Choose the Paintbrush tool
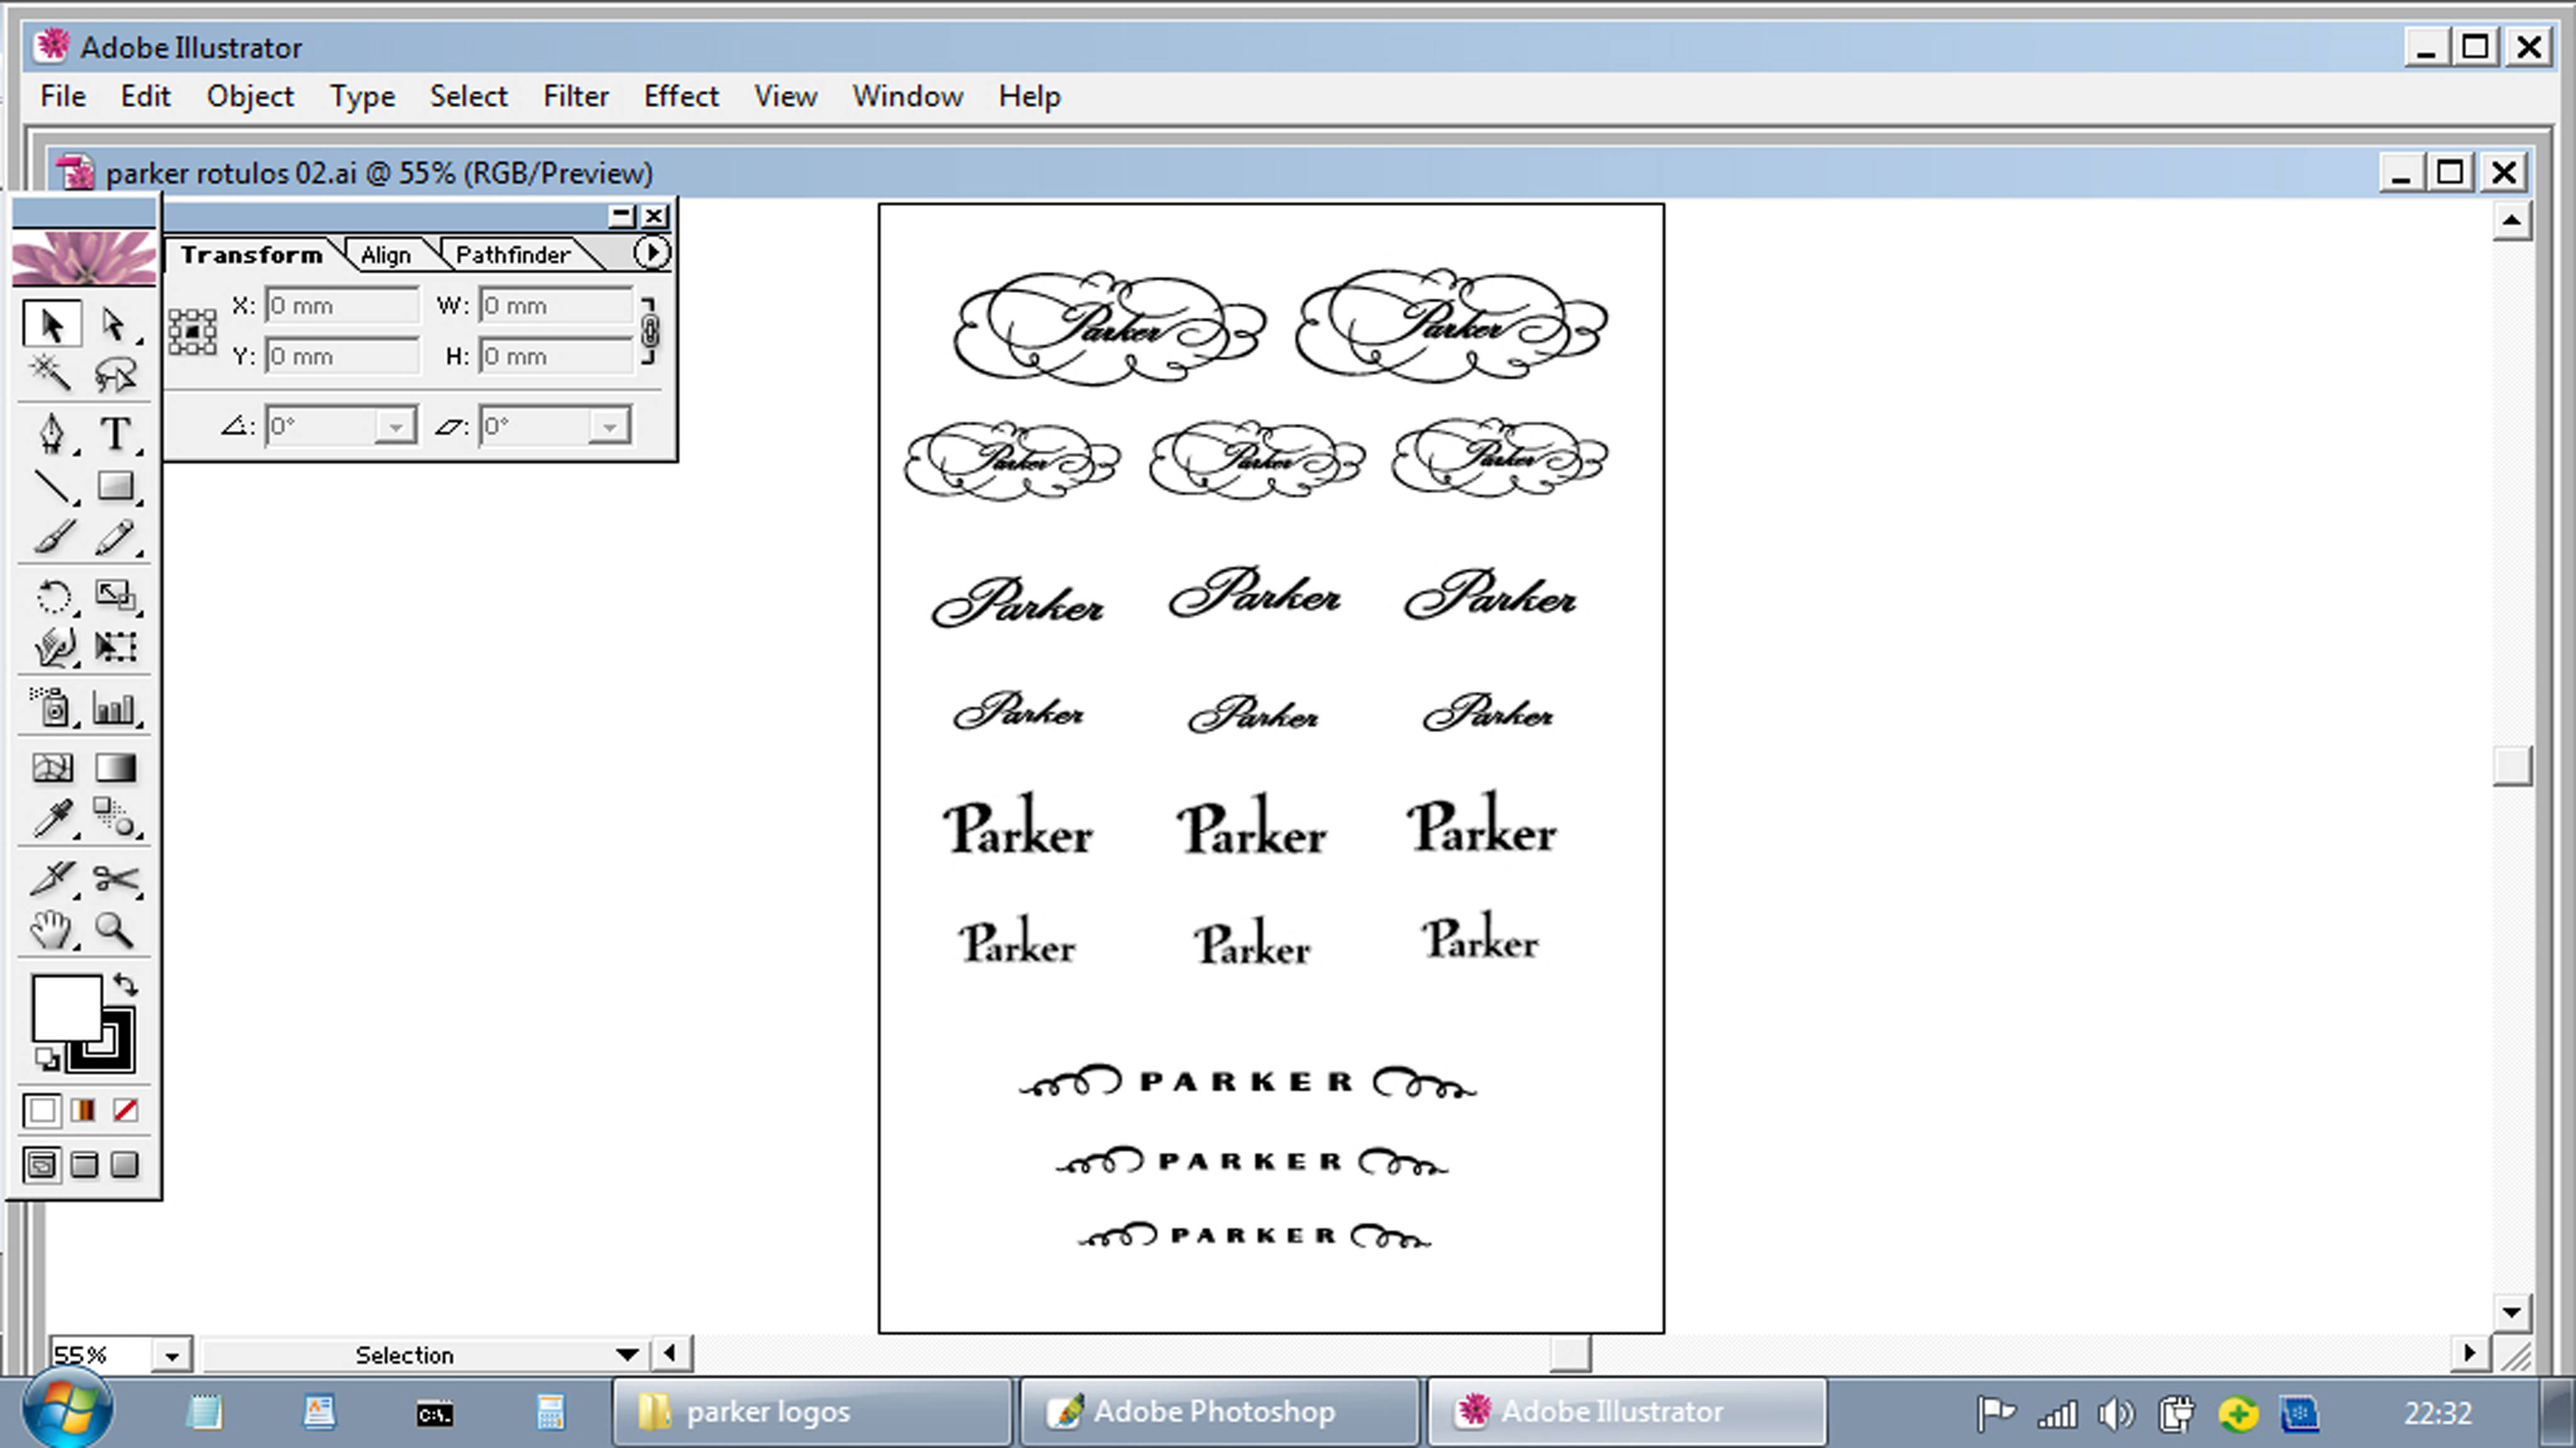This screenshot has height=1448, width=2576. tap(52, 537)
